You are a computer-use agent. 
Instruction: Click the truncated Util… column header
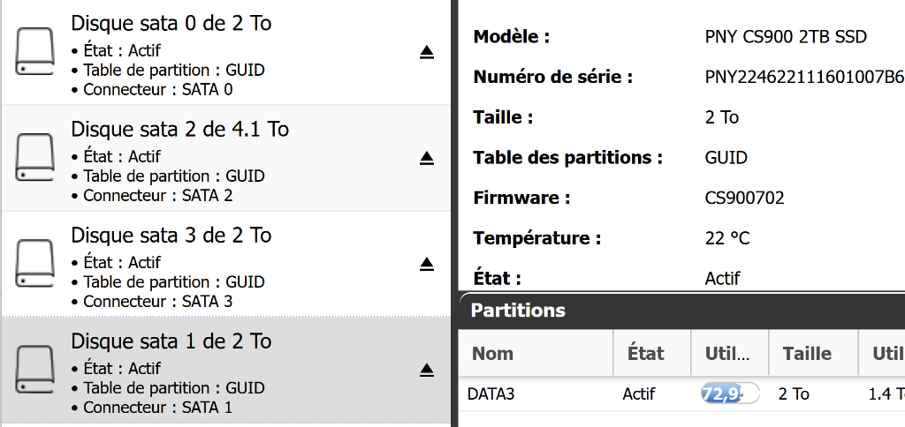tap(728, 354)
